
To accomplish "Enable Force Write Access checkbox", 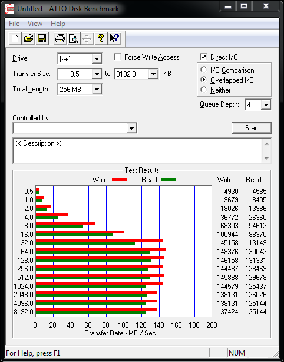I will [x=117, y=57].
